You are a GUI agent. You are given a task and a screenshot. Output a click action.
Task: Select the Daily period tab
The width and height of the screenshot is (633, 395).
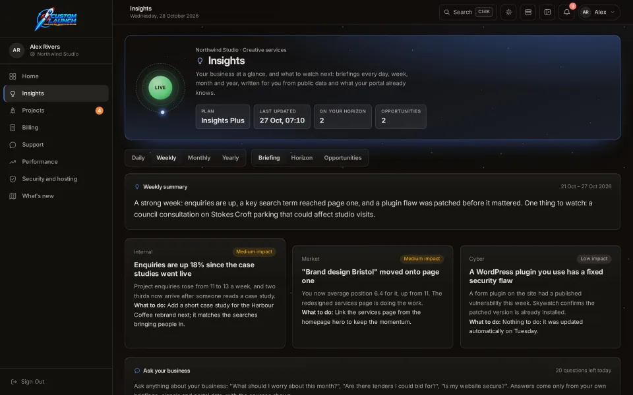coord(138,158)
